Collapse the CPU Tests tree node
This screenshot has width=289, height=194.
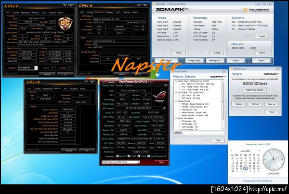(176, 93)
